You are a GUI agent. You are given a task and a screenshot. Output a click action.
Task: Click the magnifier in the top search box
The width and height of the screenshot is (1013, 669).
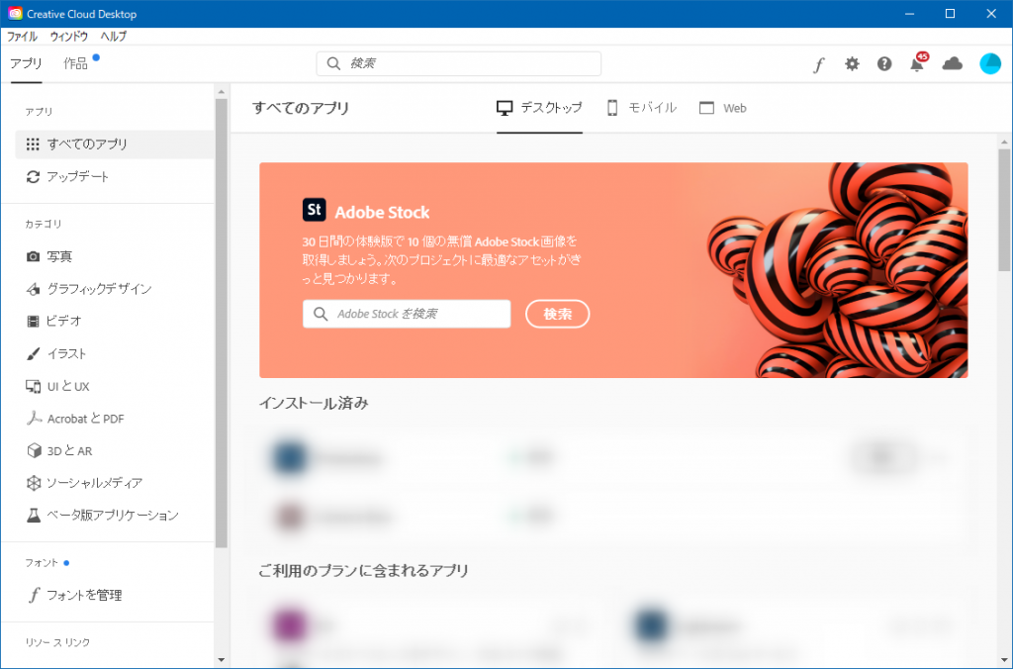[x=333, y=63]
